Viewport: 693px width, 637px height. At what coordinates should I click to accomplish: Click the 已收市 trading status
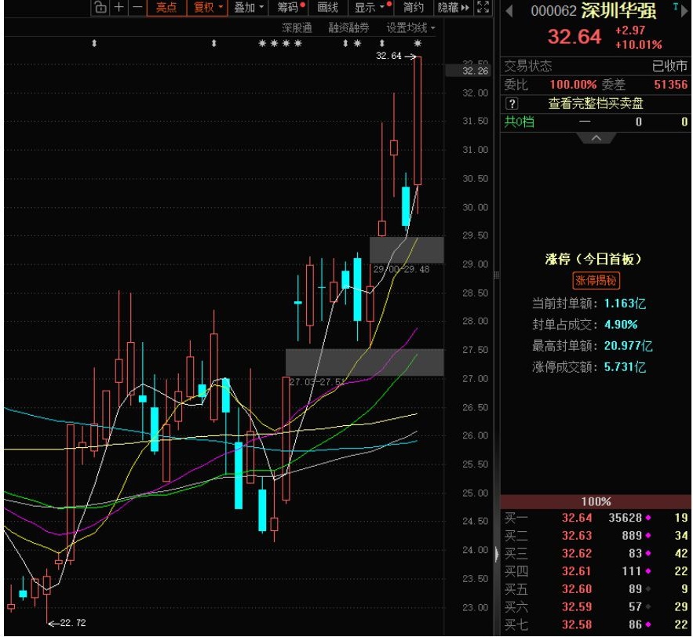point(670,66)
